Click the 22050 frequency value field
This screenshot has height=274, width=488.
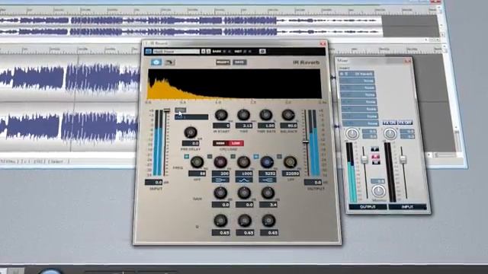pos(291,174)
